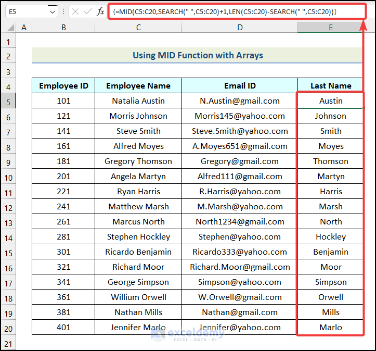
Task: Select the 'Marlo' last name cell
Action: [x=330, y=327]
